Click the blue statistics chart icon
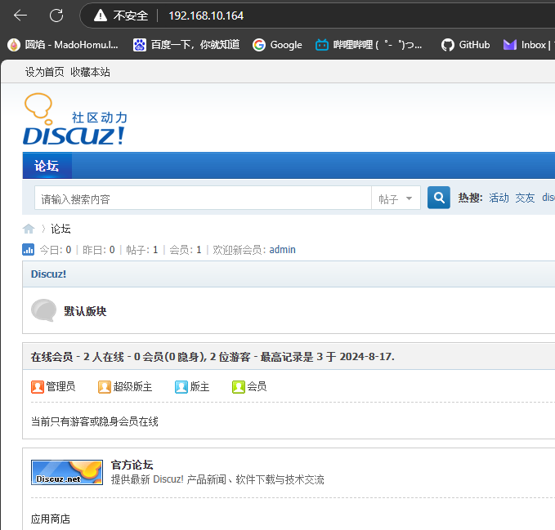 click(x=29, y=249)
